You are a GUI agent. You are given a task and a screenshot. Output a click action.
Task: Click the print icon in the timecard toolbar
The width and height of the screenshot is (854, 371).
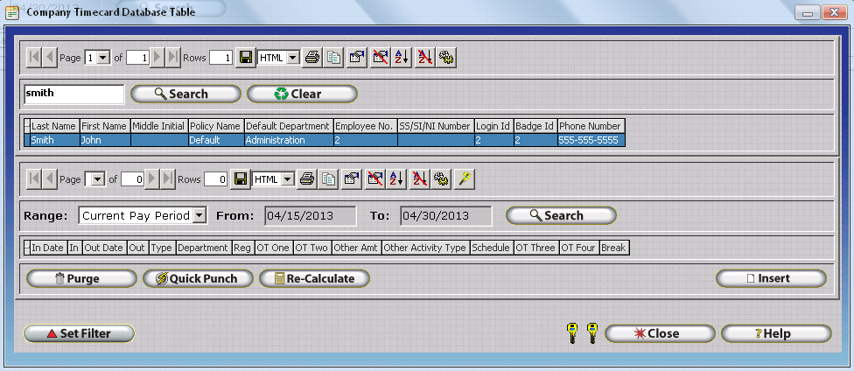coord(307,178)
